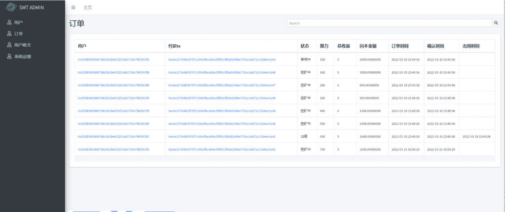Click 订单时间 value 2022-03-21 16:08:29

pyautogui.click(x=405, y=150)
